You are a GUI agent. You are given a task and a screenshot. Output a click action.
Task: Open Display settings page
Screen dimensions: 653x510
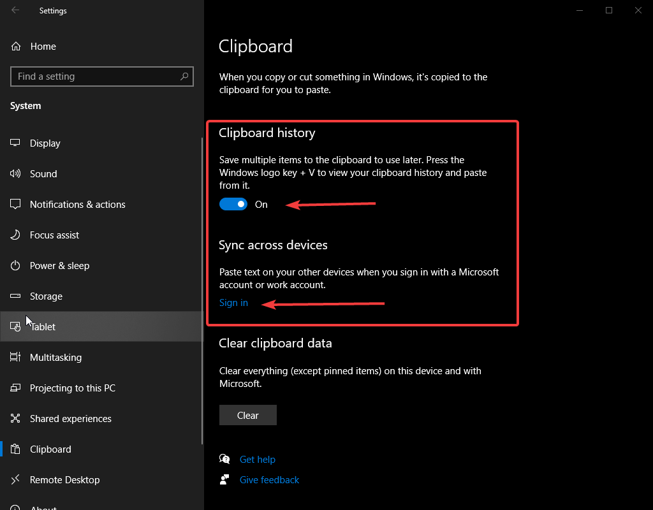pos(101,143)
